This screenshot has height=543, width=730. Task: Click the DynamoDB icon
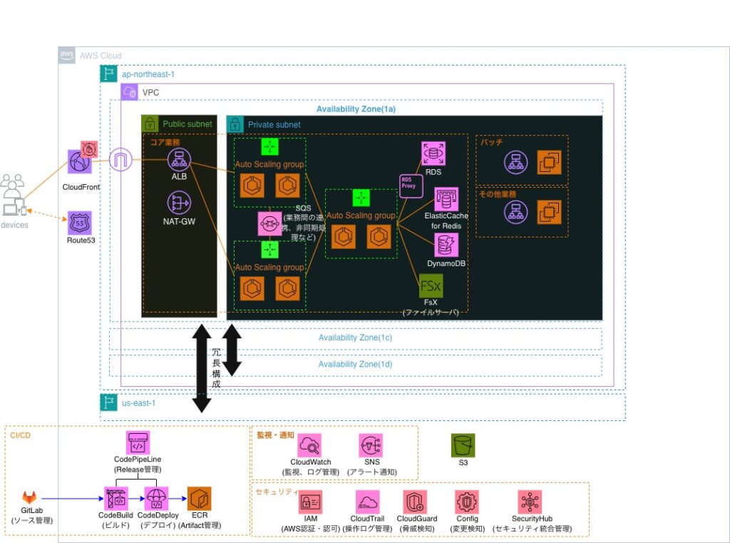[447, 245]
